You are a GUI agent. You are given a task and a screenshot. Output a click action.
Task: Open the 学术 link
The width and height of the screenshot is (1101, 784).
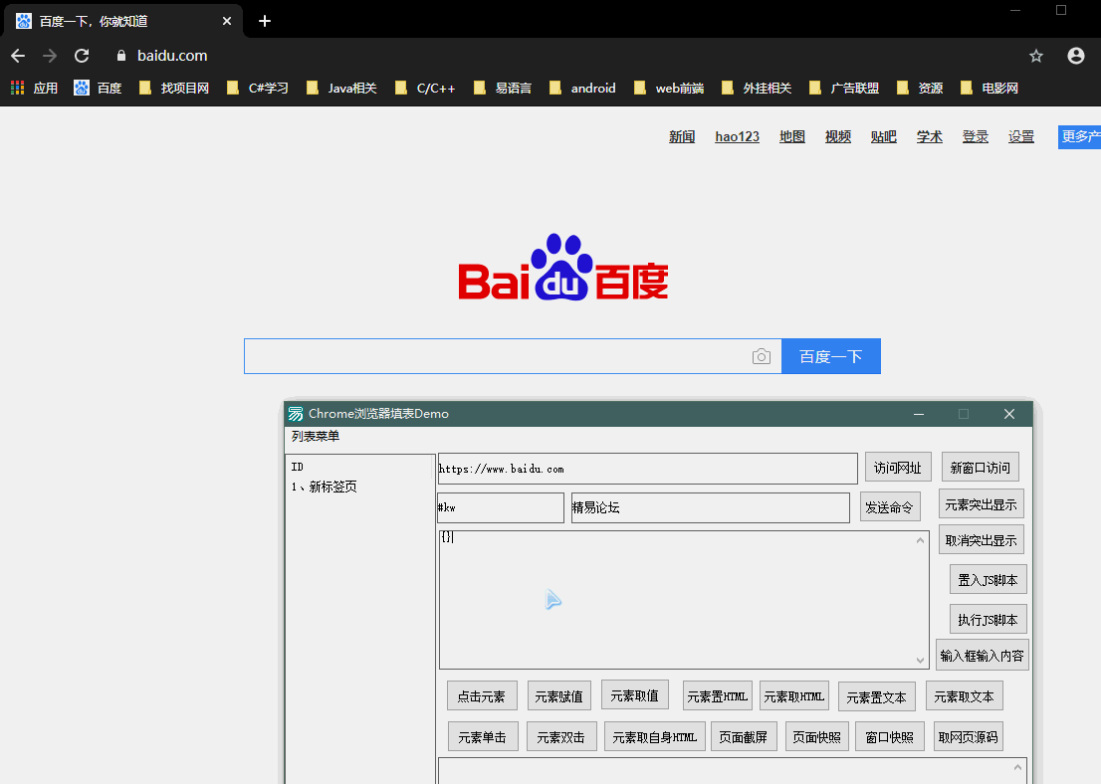click(929, 137)
